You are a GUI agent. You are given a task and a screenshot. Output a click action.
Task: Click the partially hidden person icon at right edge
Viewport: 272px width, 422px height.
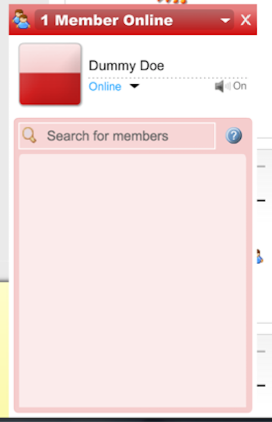click(260, 256)
